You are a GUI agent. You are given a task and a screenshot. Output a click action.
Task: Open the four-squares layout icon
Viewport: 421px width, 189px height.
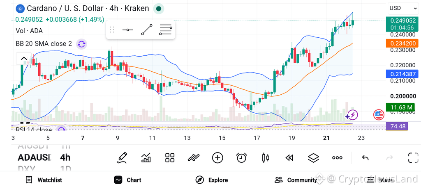pos(170,158)
